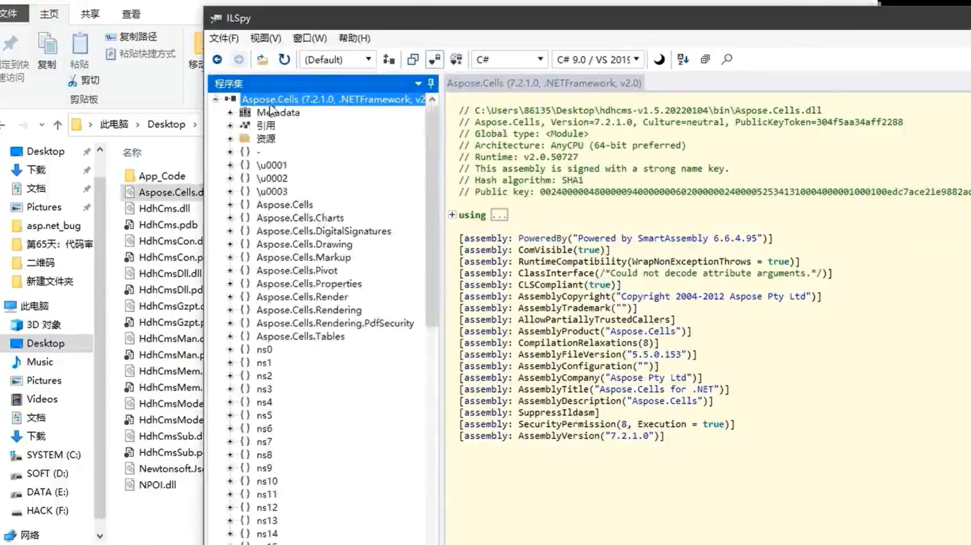Click the manage assembly lists icon
The height and width of the screenshot is (545, 971).
tap(389, 59)
